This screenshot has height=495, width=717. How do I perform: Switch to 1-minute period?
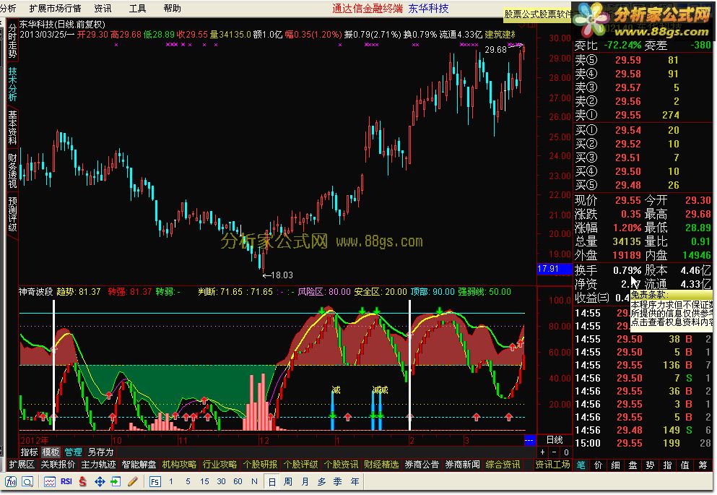pos(171,481)
